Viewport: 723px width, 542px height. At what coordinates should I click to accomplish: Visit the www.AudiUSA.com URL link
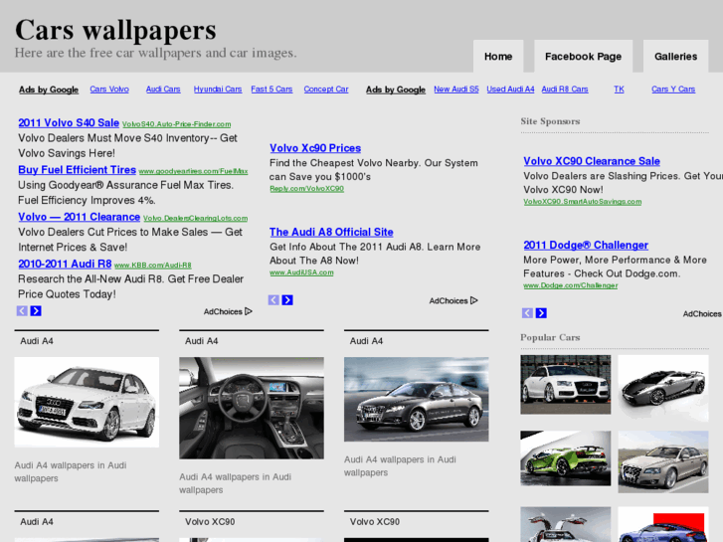click(x=301, y=272)
